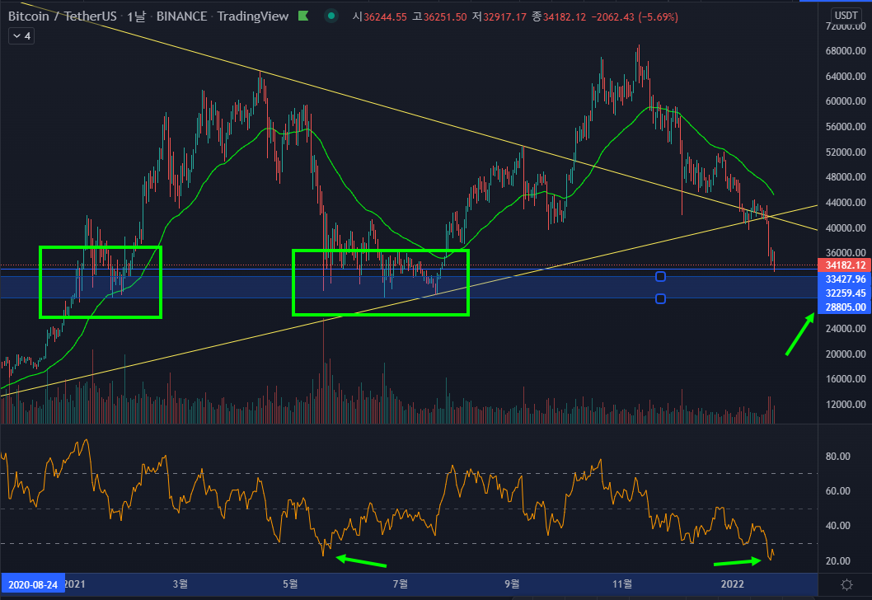Open the USDT currency selector
This screenshot has width=872, height=600.
(846, 15)
